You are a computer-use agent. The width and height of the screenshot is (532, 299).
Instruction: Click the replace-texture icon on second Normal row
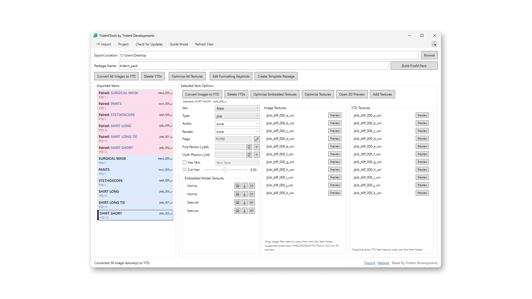click(252, 194)
